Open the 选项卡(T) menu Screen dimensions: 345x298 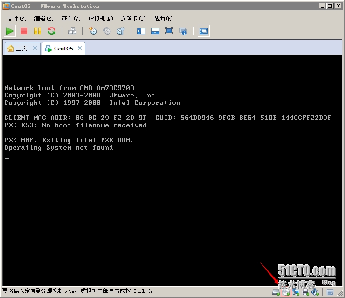tap(133, 19)
